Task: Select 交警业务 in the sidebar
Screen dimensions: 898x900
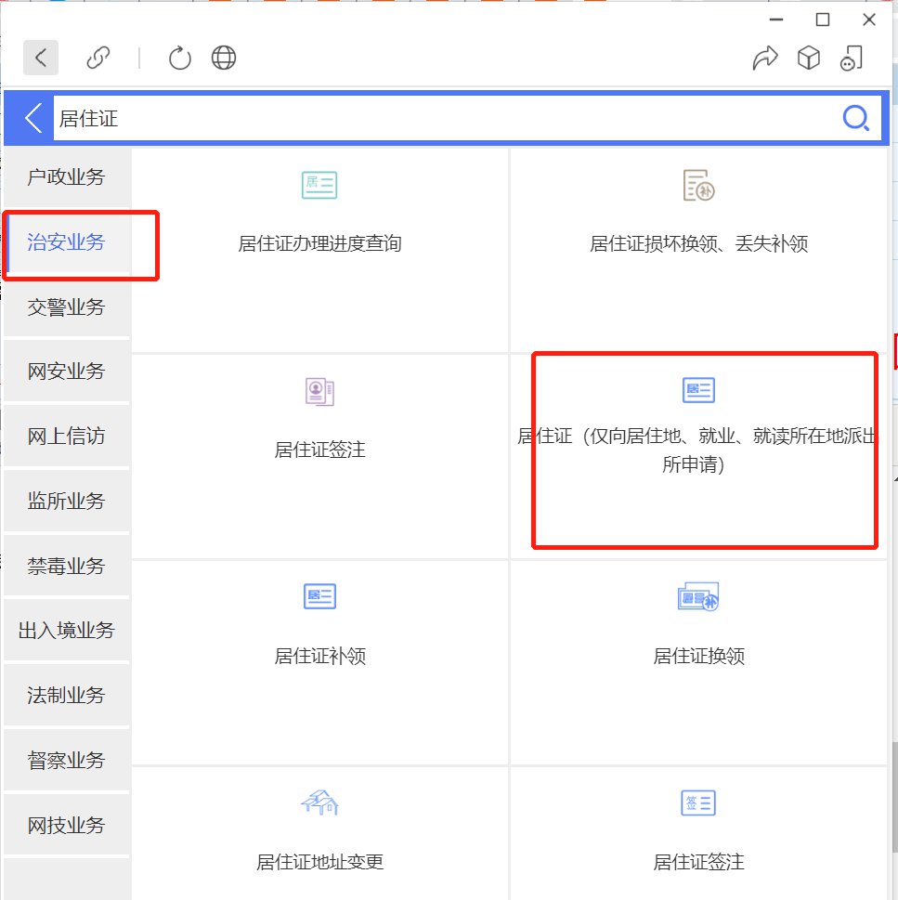Action: (x=66, y=307)
